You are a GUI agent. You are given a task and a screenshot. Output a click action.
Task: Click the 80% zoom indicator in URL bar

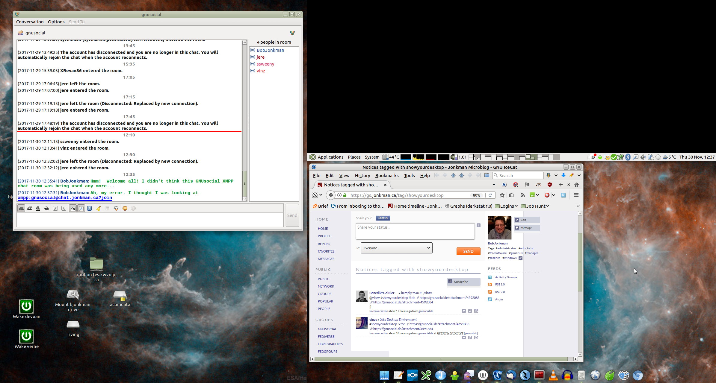(x=476, y=195)
